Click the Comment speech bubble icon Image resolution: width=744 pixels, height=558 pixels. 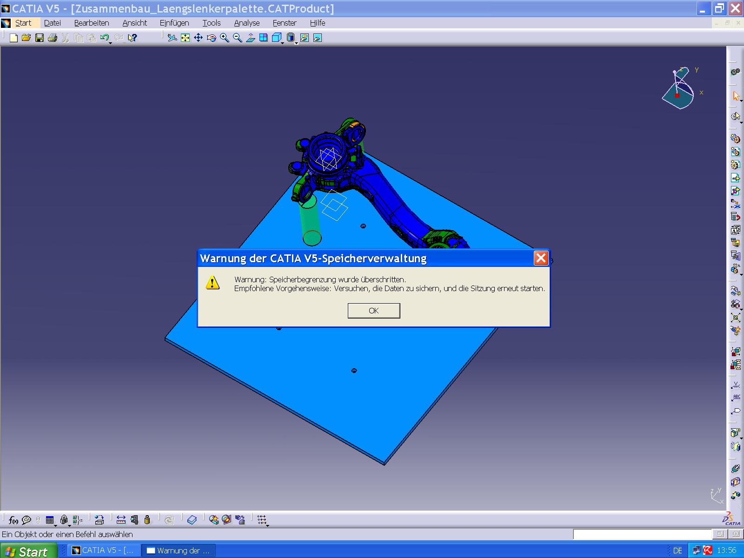27,520
